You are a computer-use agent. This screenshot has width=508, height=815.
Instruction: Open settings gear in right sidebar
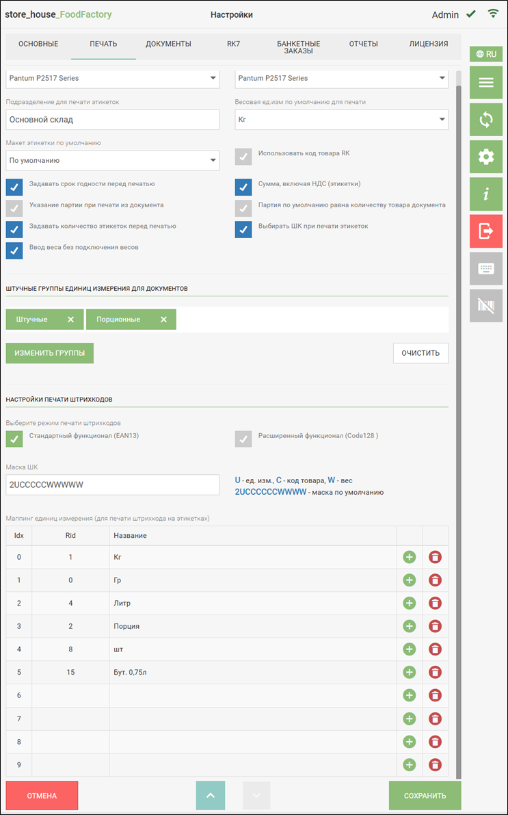[485, 157]
